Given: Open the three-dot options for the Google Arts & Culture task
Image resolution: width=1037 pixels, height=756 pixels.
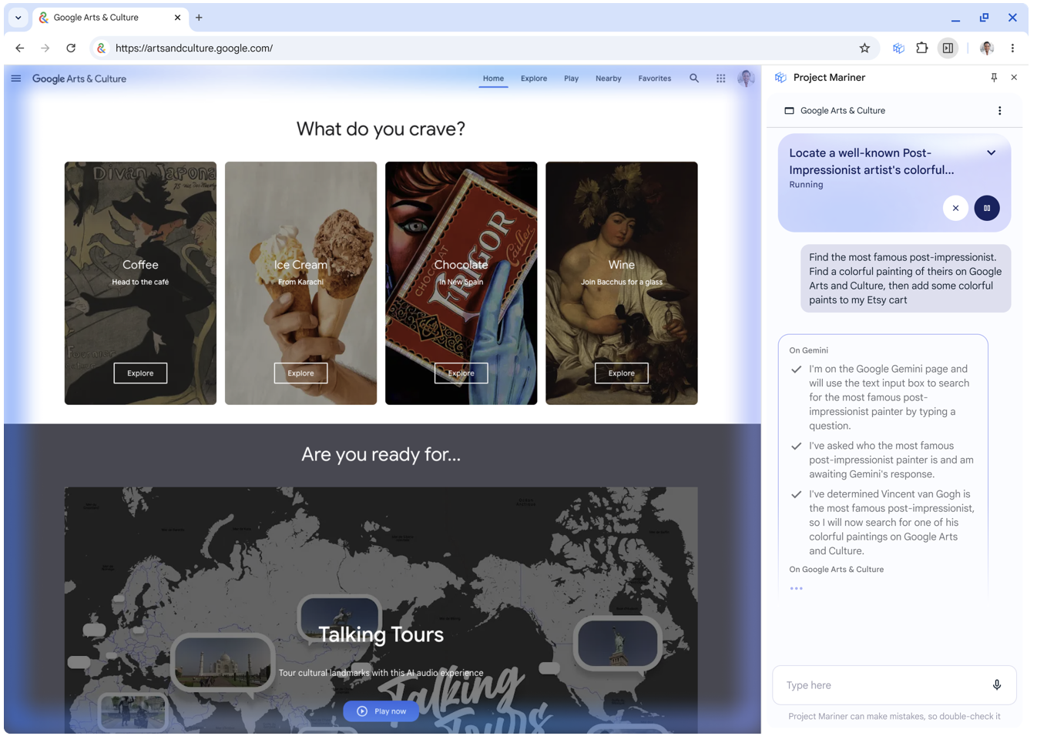Looking at the screenshot, I should (1000, 111).
